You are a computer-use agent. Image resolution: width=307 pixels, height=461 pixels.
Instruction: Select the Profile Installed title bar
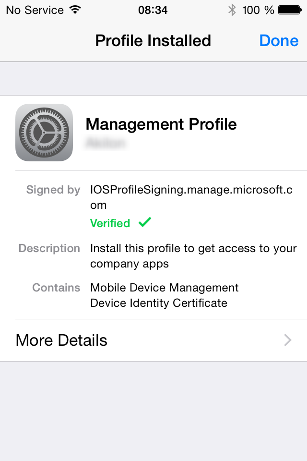pos(153,40)
